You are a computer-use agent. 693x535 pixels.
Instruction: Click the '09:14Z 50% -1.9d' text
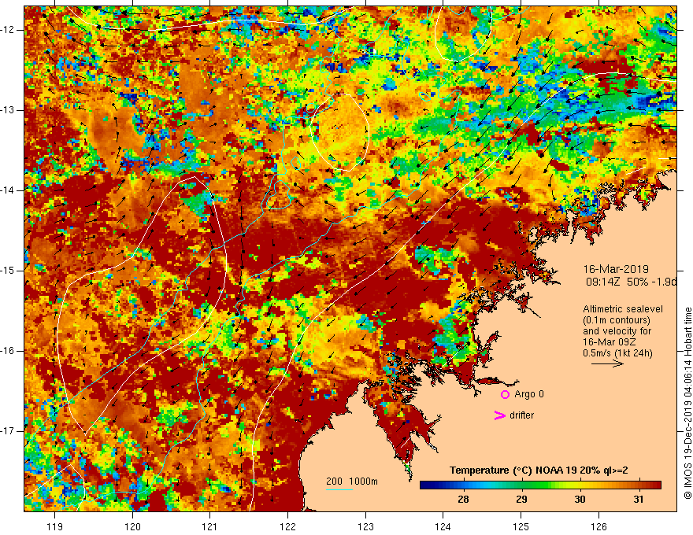[631, 282]
